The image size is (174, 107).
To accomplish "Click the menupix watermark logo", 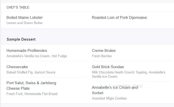I will pyautogui.click(x=129, y=86).
